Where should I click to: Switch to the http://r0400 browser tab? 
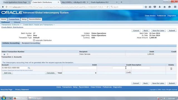pyautogui.click(x=73, y=2)
